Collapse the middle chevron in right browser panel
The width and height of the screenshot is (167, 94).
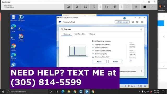point(164,36)
